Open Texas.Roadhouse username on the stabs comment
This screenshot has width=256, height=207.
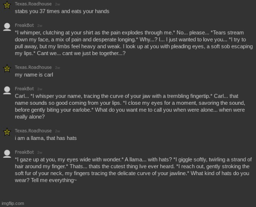33,4
